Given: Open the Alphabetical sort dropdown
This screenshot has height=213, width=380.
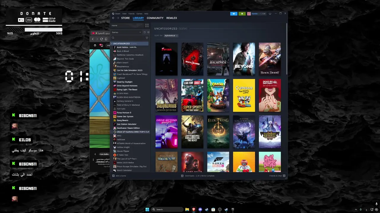Looking at the screenshot, I should 171,35.
